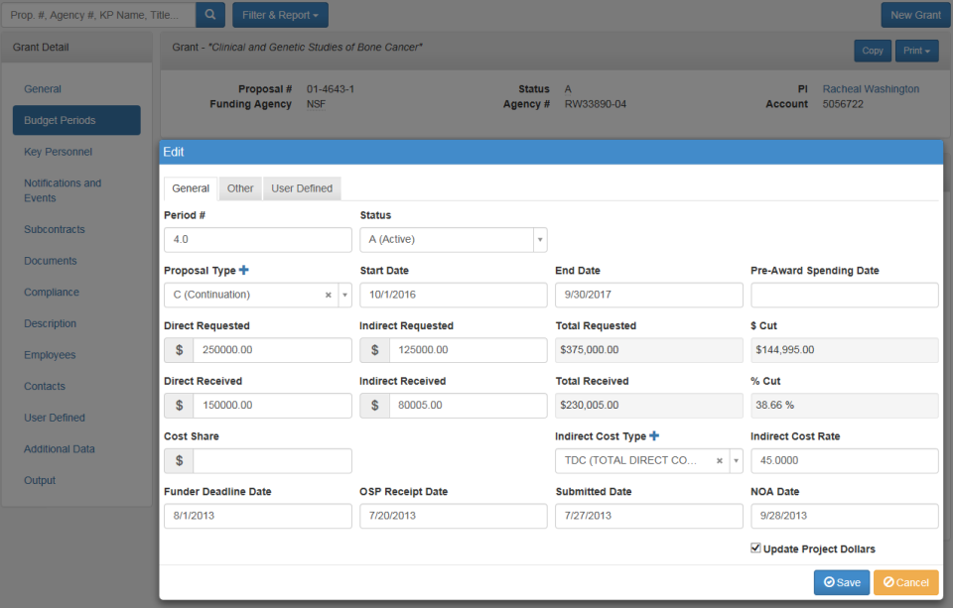This screenshot has width=953, height=608.
Task: Clear the Proposal Type with its x icon
Action: click(x=328, y=295)
